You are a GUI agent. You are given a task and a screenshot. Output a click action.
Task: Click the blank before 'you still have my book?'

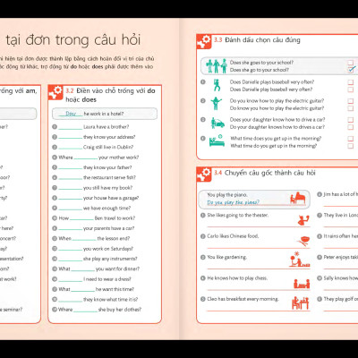71,189
